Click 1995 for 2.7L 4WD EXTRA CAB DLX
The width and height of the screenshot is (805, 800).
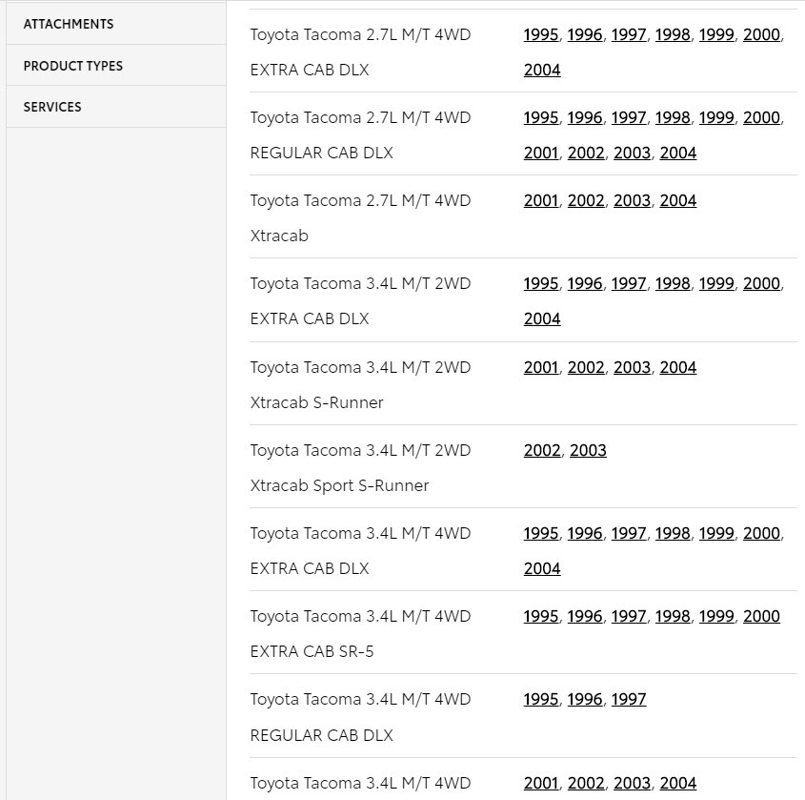coord(540,34)
